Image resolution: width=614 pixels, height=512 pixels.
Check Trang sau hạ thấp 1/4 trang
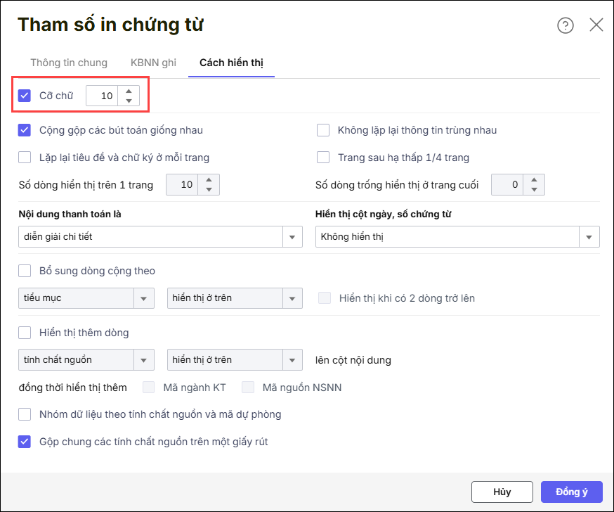click(323, 158)
